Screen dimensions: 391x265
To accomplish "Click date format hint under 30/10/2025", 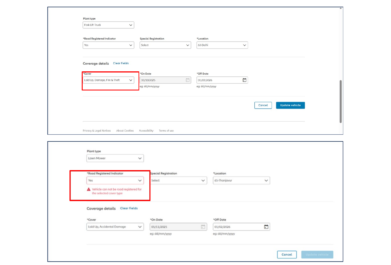I will pos(150,87).
